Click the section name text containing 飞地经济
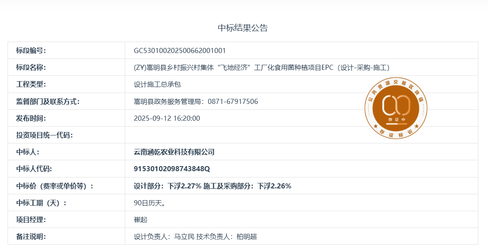488x249 pixels. (262, 68)
